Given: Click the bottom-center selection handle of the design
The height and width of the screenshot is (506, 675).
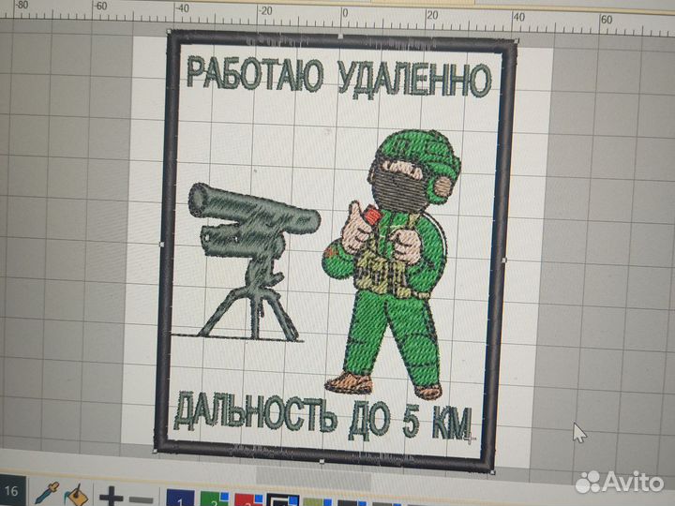Looking at the screenshot, I should point(322,461).
